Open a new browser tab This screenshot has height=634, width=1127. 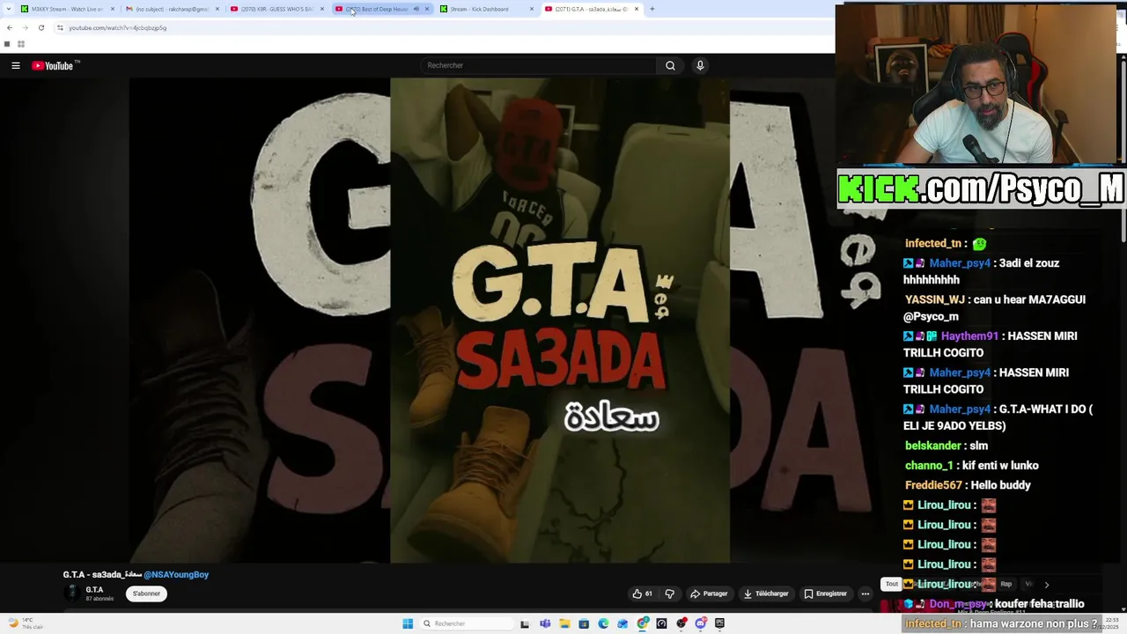[x=652, y=9]
